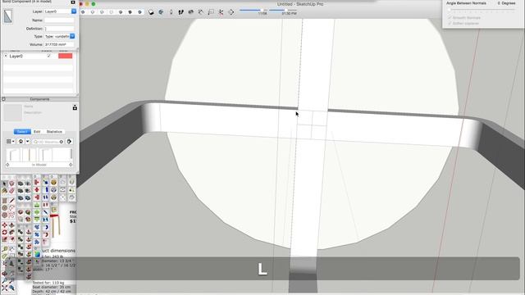Click the Definition input field
525x295 pixels.
pos(59,29)
